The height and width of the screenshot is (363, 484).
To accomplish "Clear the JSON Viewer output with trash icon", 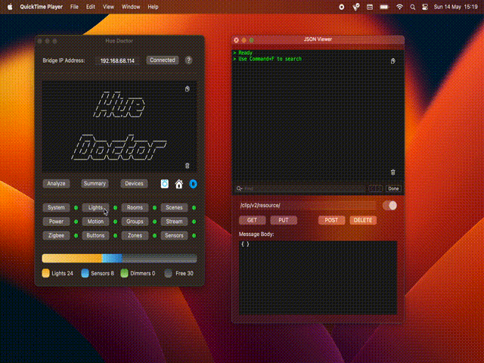I will pyautogui.click(x=392, y=172).
